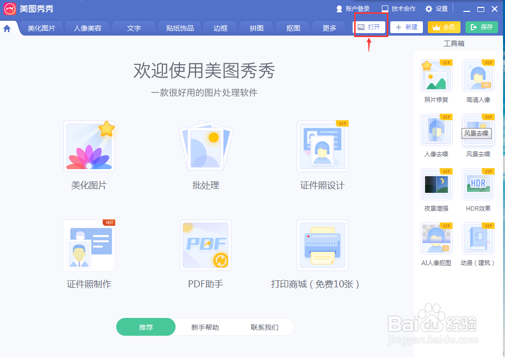Open the 批处理 batch processing icon
505x357 pixels.
click(206, 146)
